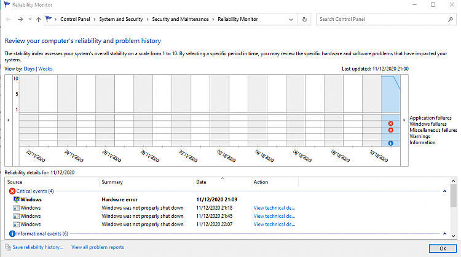Click the Miscellaneous failures red error icon

[390, 130]
